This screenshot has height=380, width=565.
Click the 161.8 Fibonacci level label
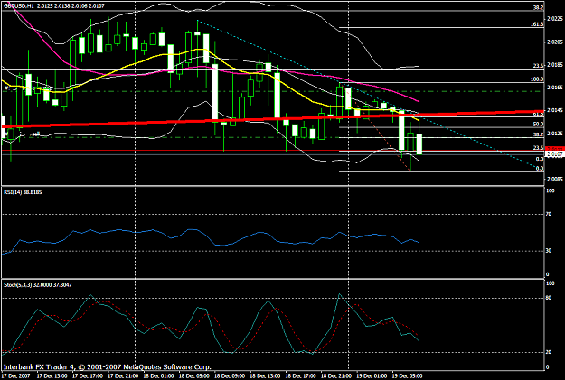coord(537,24)
